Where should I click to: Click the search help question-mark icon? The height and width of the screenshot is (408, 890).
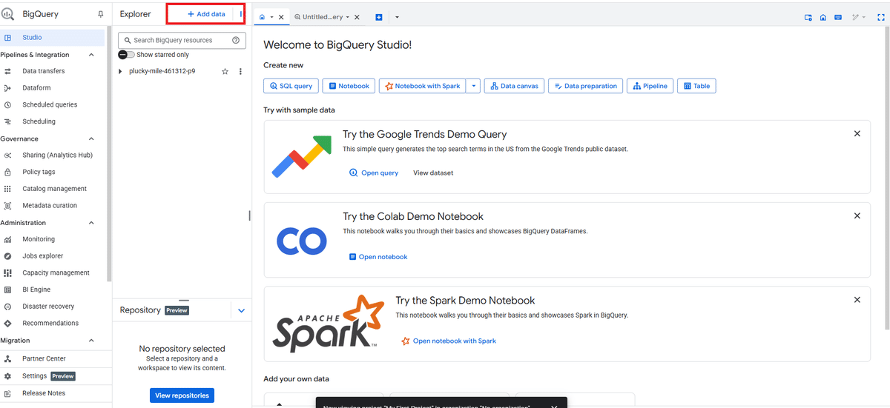[x=236, y=40]
